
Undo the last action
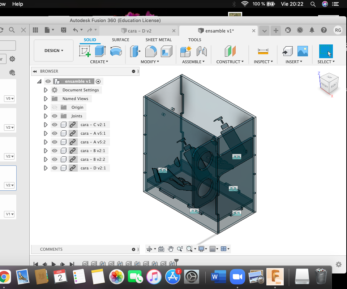coord(76,30)
